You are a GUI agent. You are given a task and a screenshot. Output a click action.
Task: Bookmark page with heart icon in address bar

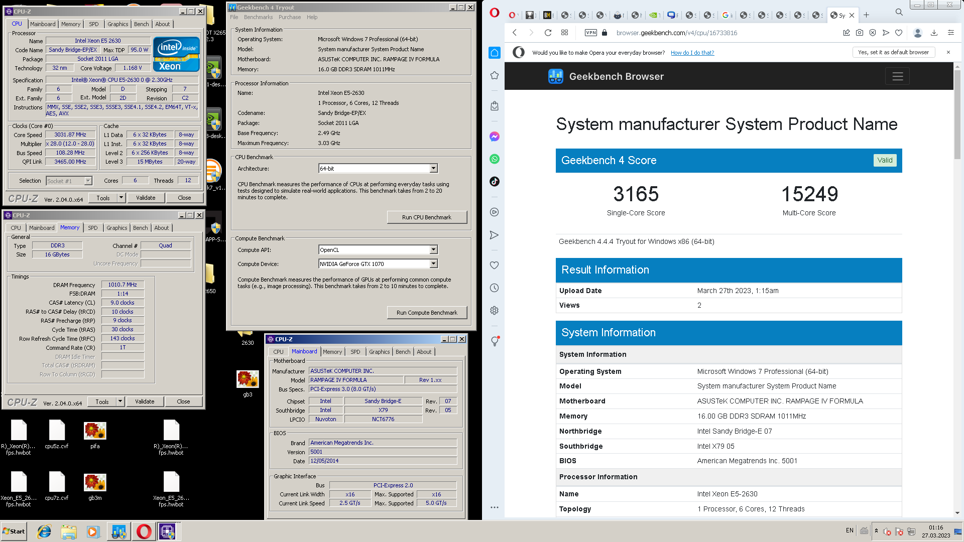(x=899, y=33)
